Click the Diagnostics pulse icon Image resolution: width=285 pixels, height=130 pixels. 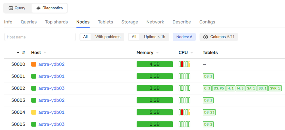tap(38, 8)
